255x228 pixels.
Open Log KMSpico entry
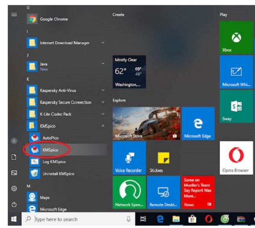tap(67, 162)
